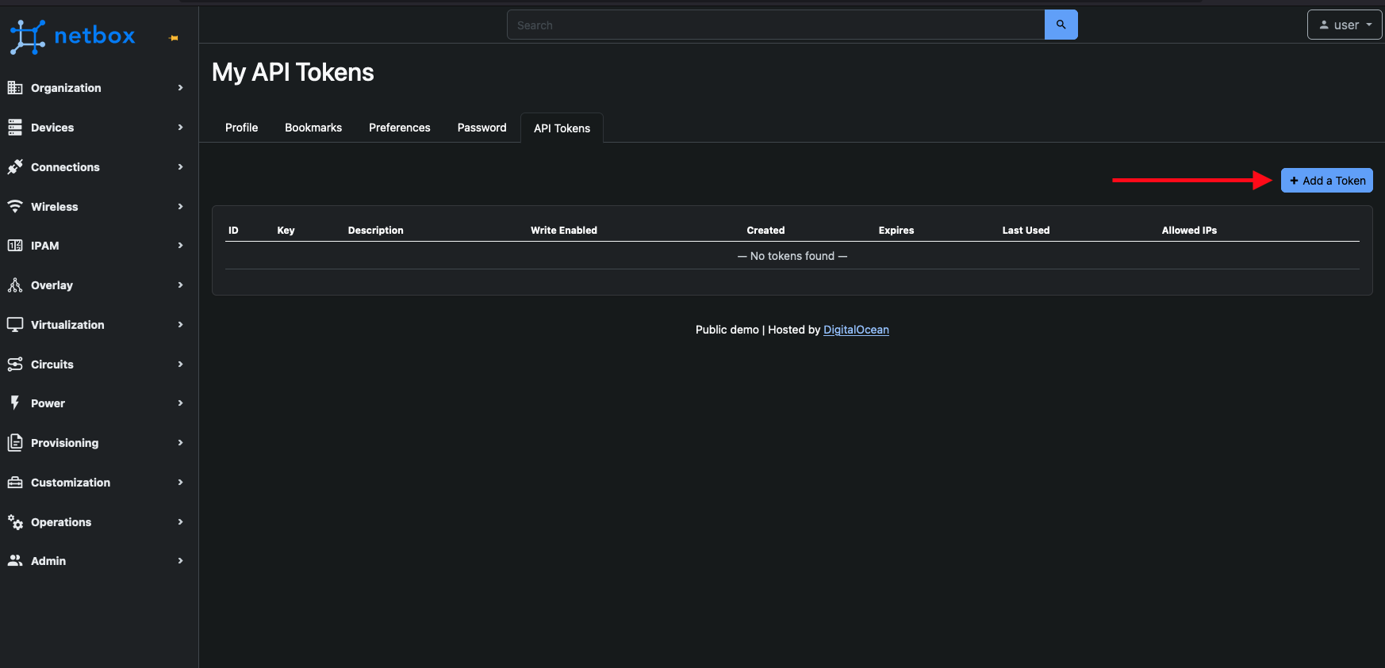Expand the Power menu chevron
The width and height of the screenshot is (1385, 668).
[x=181, y=403]
